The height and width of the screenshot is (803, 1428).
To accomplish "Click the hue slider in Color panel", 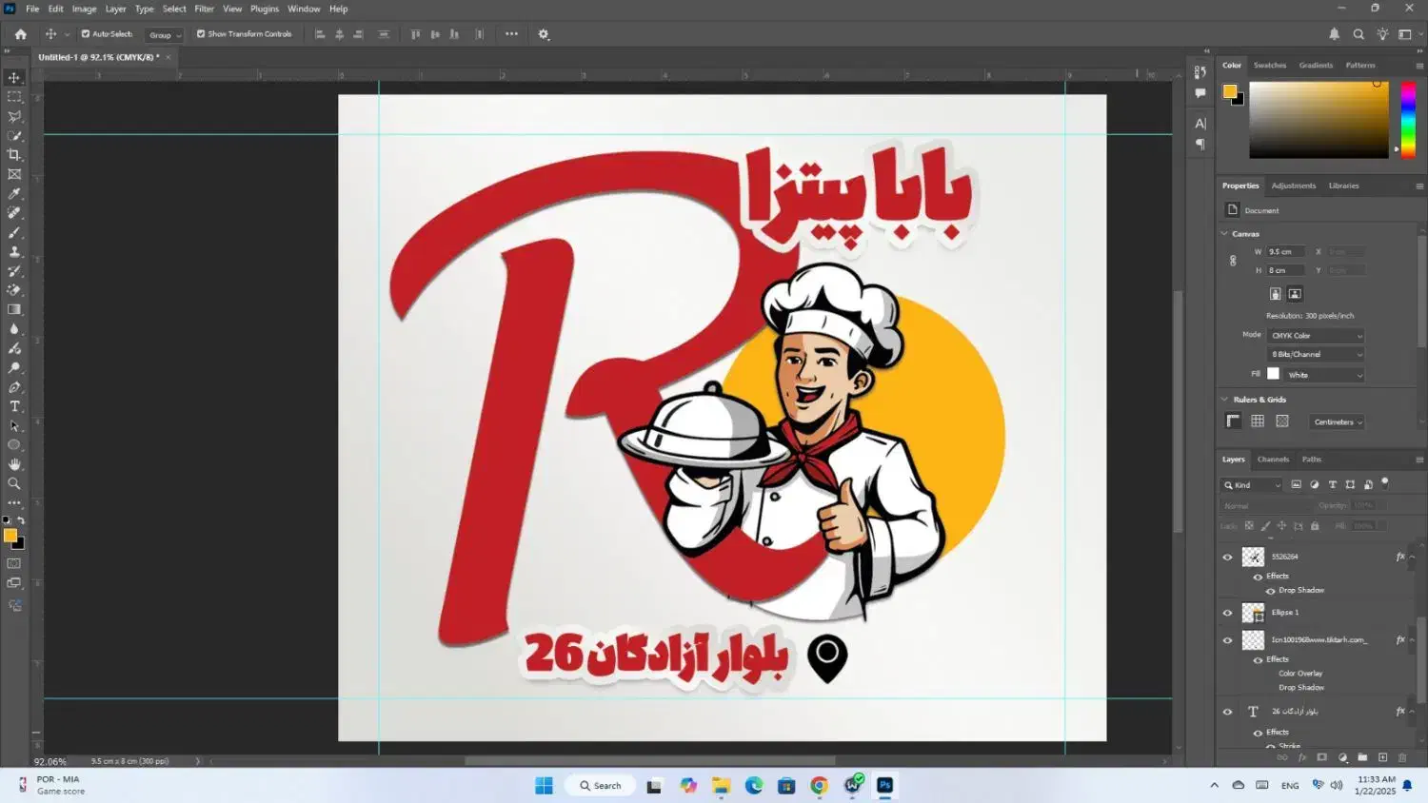I will coord(1407,119).
